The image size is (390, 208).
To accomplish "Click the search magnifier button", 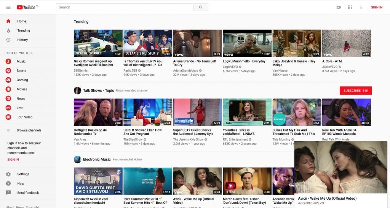I will pos(200,7).
